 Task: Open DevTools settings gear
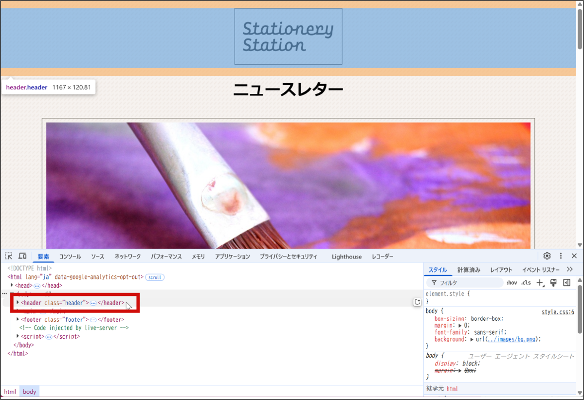pyautogui.click(x=547, y=255)
